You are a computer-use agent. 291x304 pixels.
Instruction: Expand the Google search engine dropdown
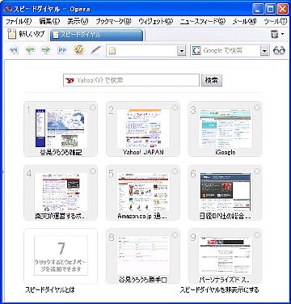point(264,51)
